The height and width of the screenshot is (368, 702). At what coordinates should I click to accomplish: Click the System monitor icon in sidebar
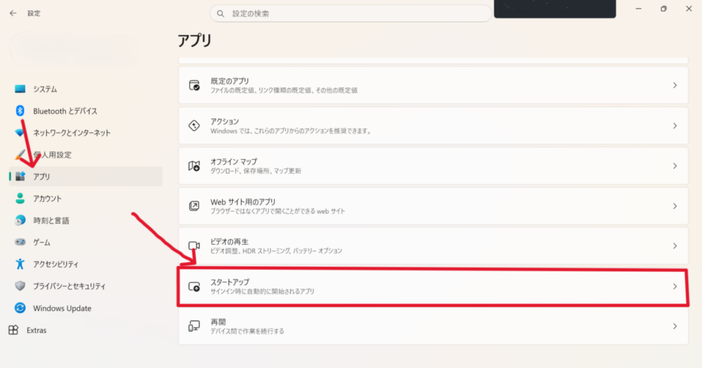click(x=20, y=89)
